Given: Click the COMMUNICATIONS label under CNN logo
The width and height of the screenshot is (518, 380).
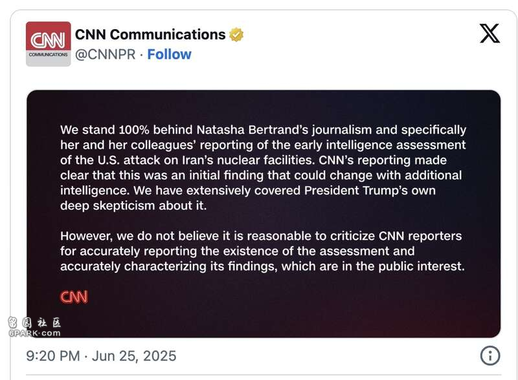Looking at the screenshot, I should click(48, 54).
